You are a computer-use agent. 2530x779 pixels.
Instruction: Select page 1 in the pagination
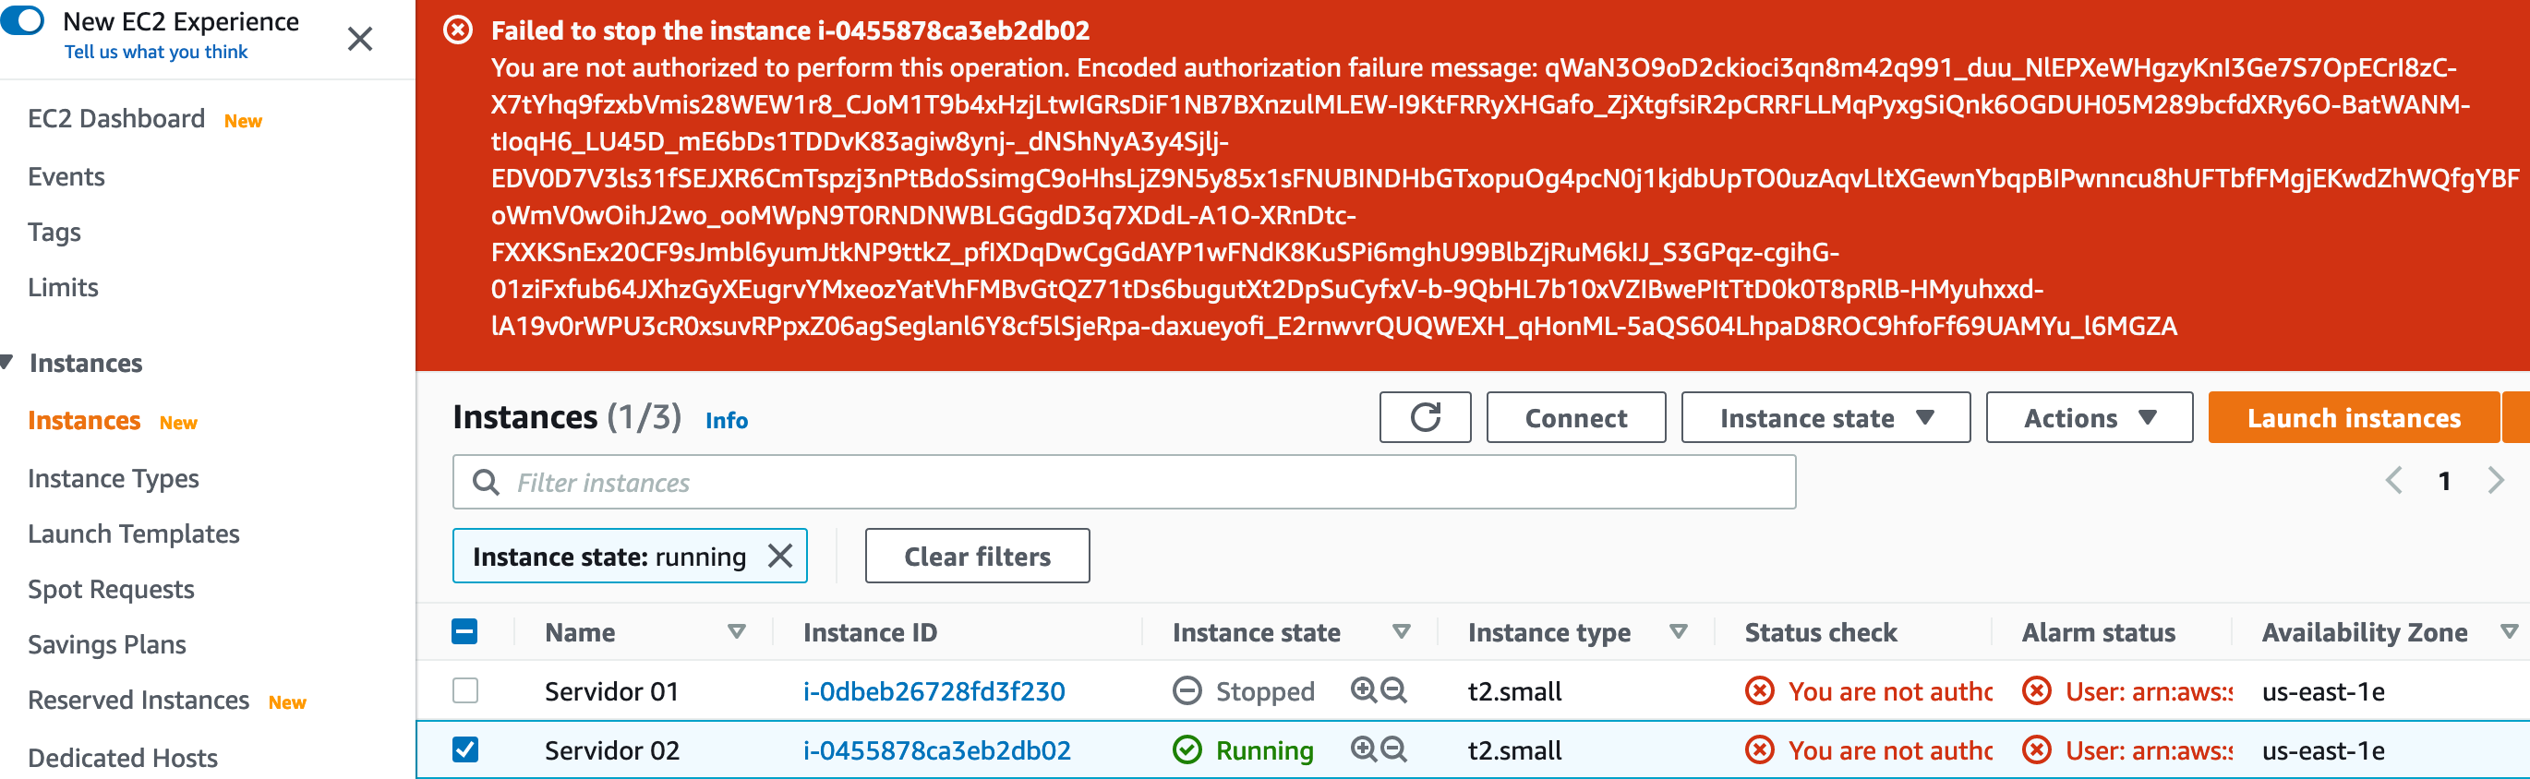pyautogui.click(x=2444, y=482)
